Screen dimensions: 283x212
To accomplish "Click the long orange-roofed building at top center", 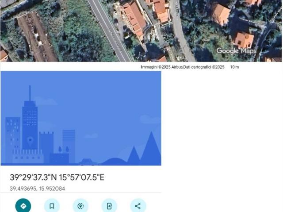I will click(x=134, y=18).
